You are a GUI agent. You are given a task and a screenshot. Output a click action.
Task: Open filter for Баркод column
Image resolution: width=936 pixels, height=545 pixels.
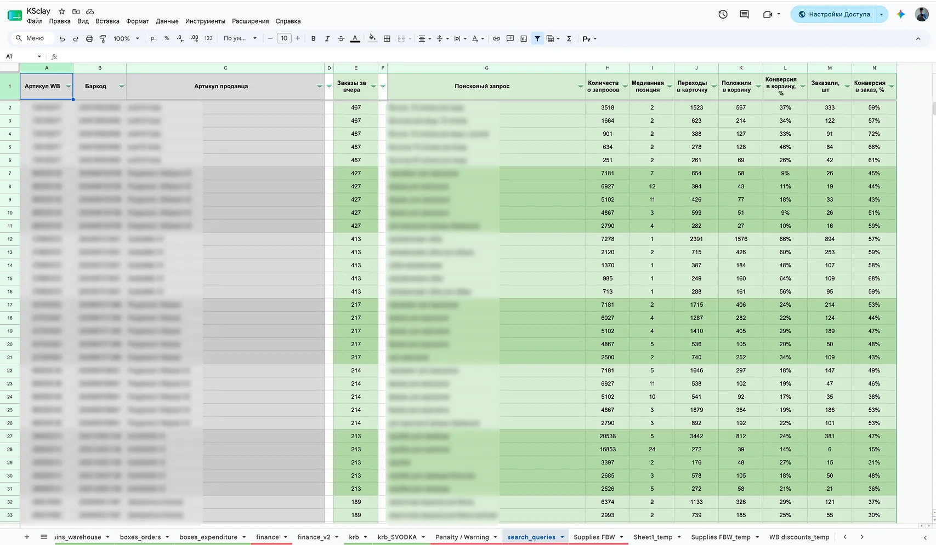122,87
